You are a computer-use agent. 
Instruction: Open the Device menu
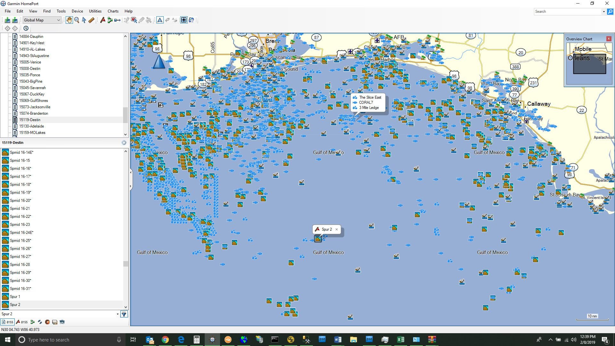(77, 11)
